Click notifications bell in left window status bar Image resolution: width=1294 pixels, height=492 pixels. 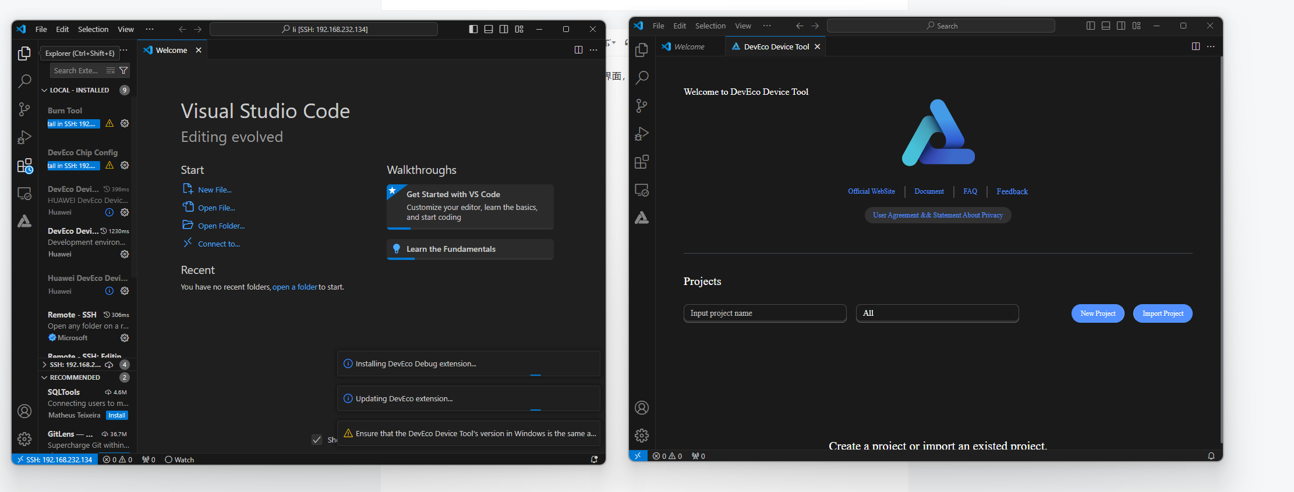(594, 459)
